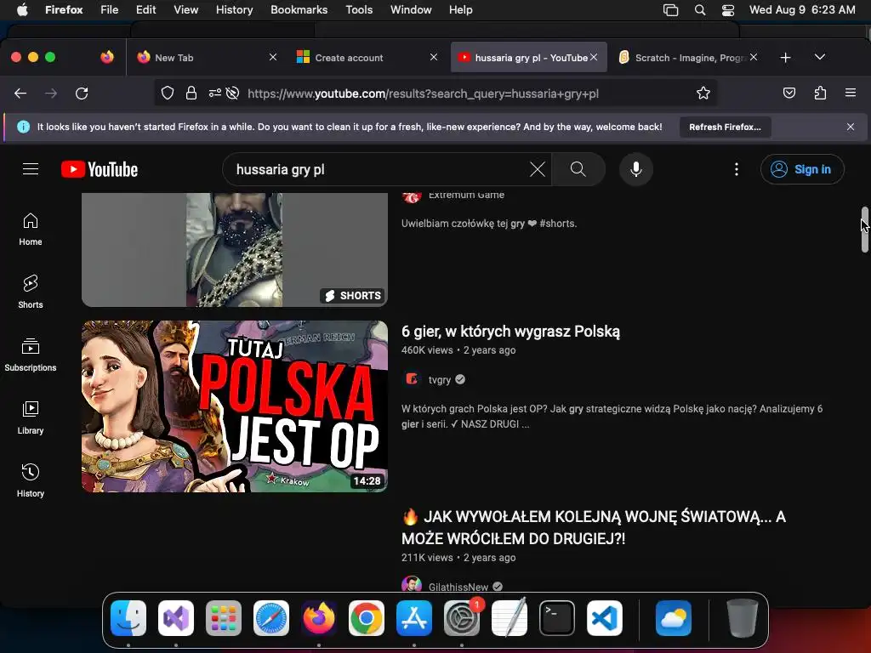Switch to Scratch tab

pyautogui.click(x=689, y=57)
